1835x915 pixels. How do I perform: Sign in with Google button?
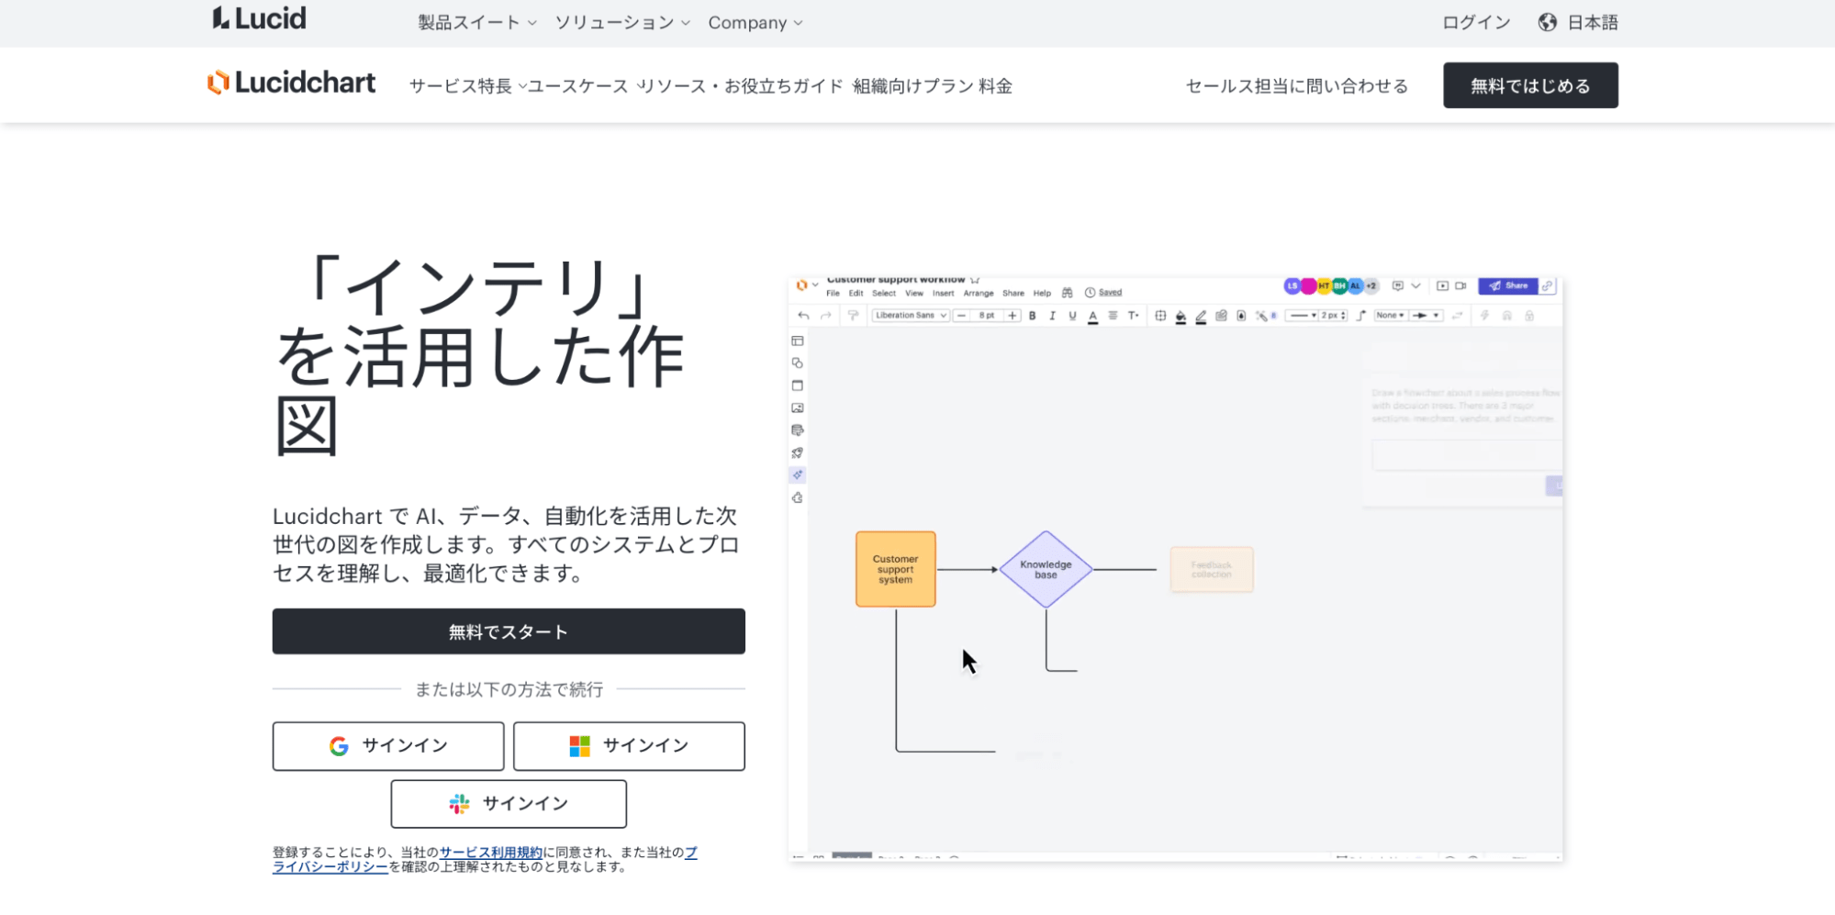pos(388,746)
